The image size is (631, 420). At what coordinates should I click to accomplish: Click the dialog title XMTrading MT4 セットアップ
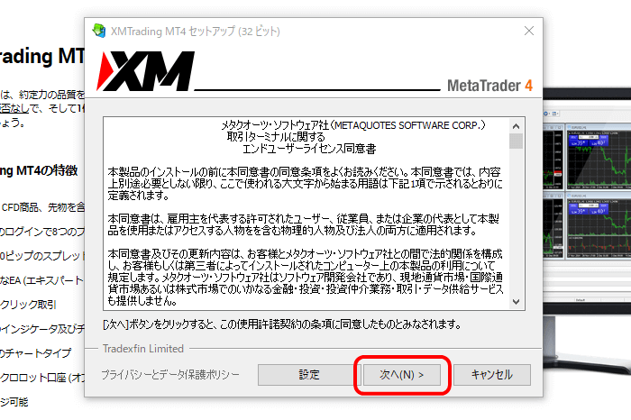click(x=196, y=31)
